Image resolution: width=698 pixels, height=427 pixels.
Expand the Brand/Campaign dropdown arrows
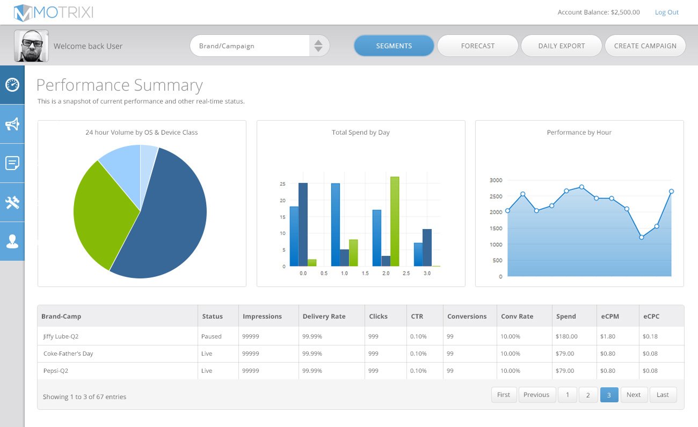coord(318,46)
